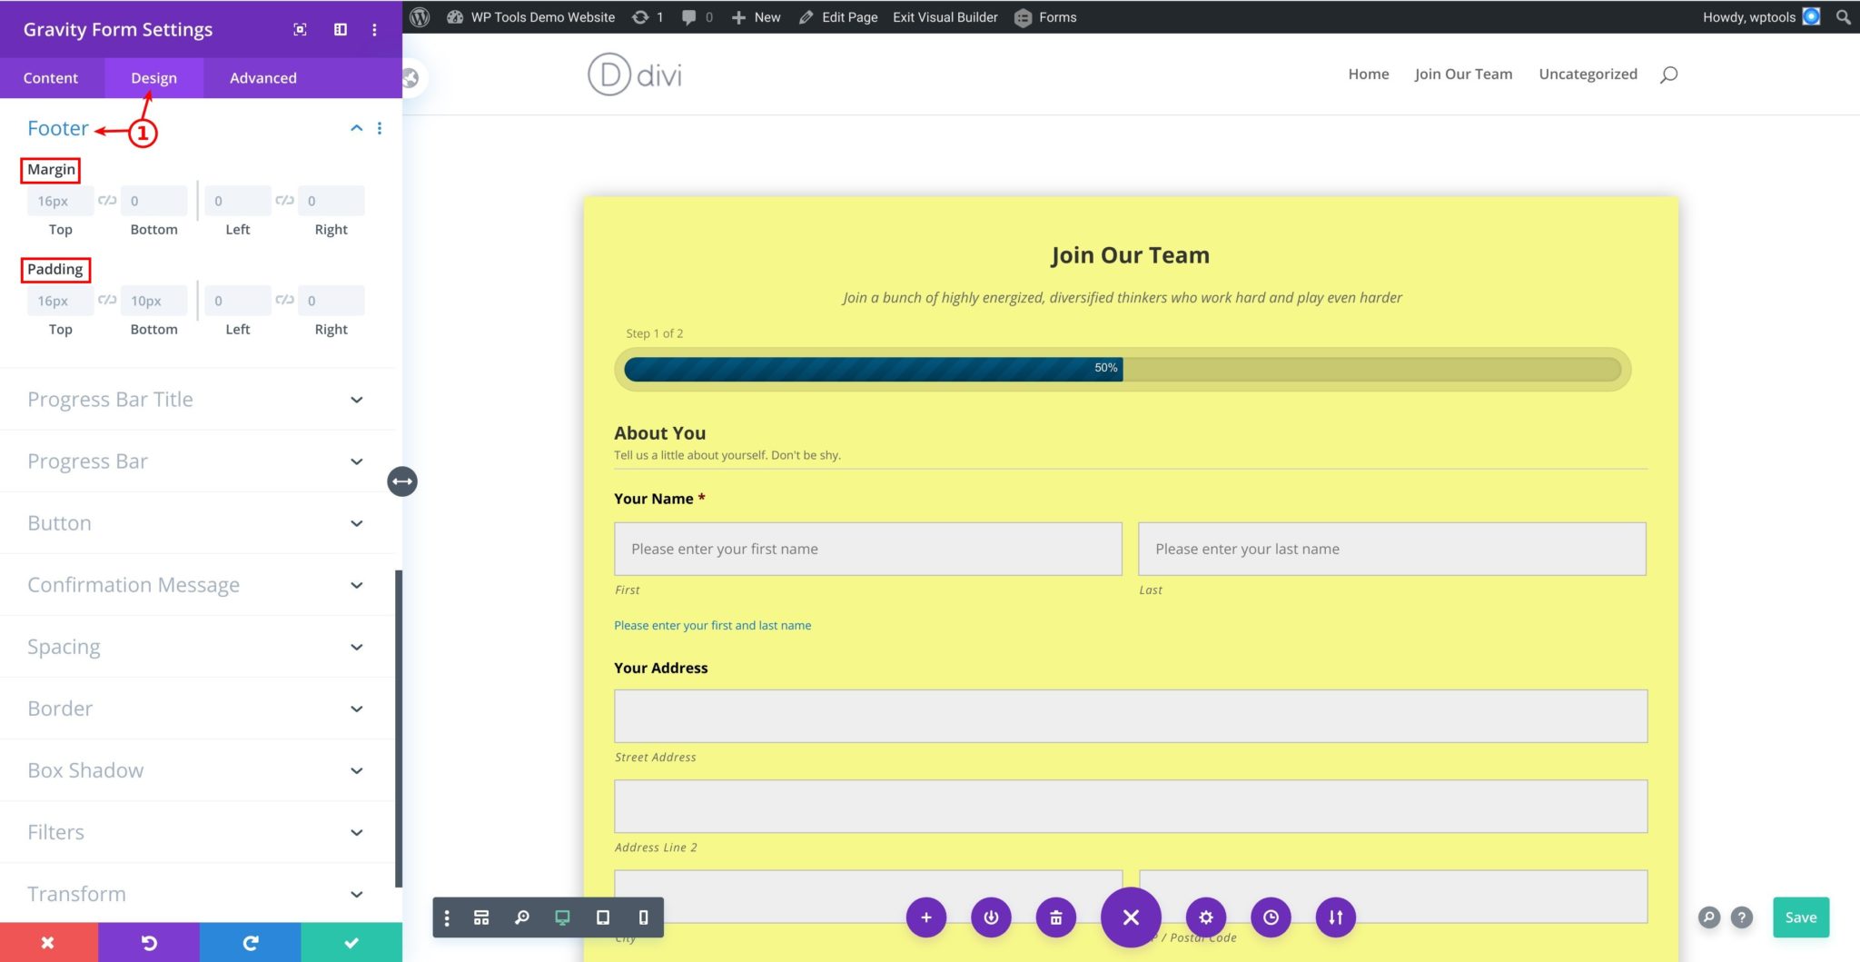The width and height of the screenshot is (1860, 962).
Task: Click the expand modal fullscreen icon
Action: click(x=300, y=29)
